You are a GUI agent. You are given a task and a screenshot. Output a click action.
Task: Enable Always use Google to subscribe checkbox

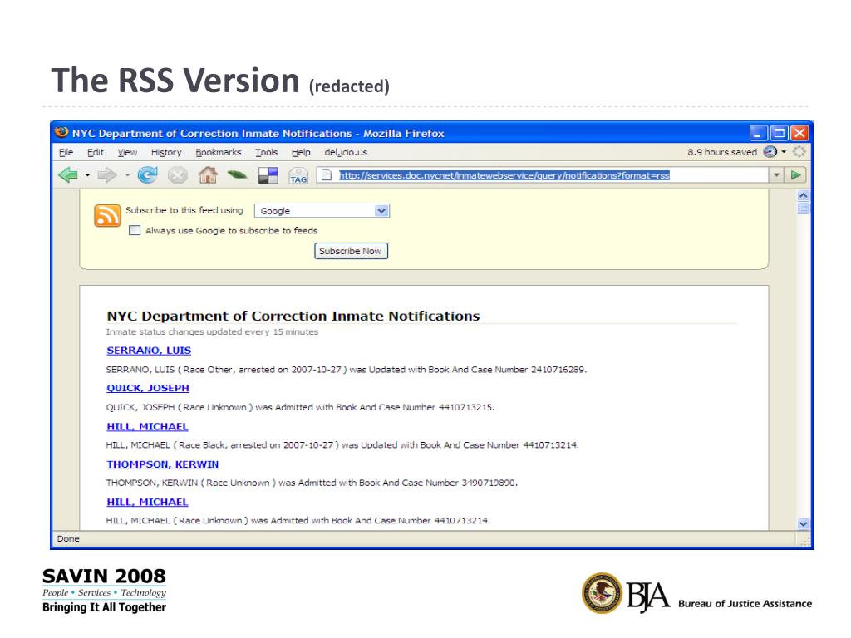135,231
